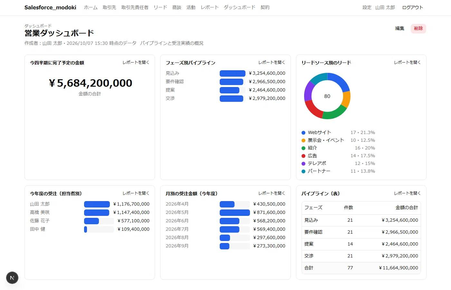The width and height of the screenshot is (451, 290).
Task: Delete the dashboard with the 削除 button
Action: tap(418, 28)
